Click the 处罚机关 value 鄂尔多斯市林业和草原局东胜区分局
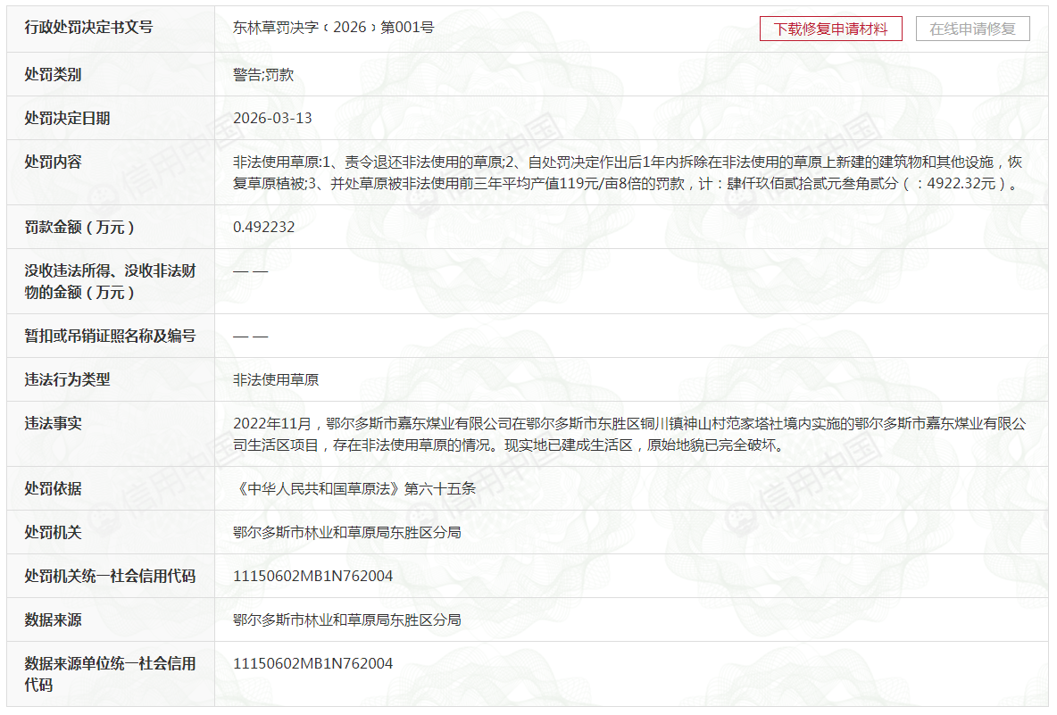 point(346,533)
